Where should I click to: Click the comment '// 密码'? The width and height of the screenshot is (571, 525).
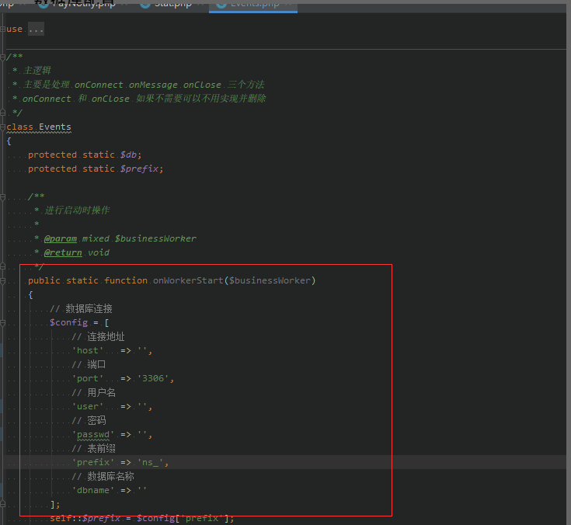click(x=89, y=420)
